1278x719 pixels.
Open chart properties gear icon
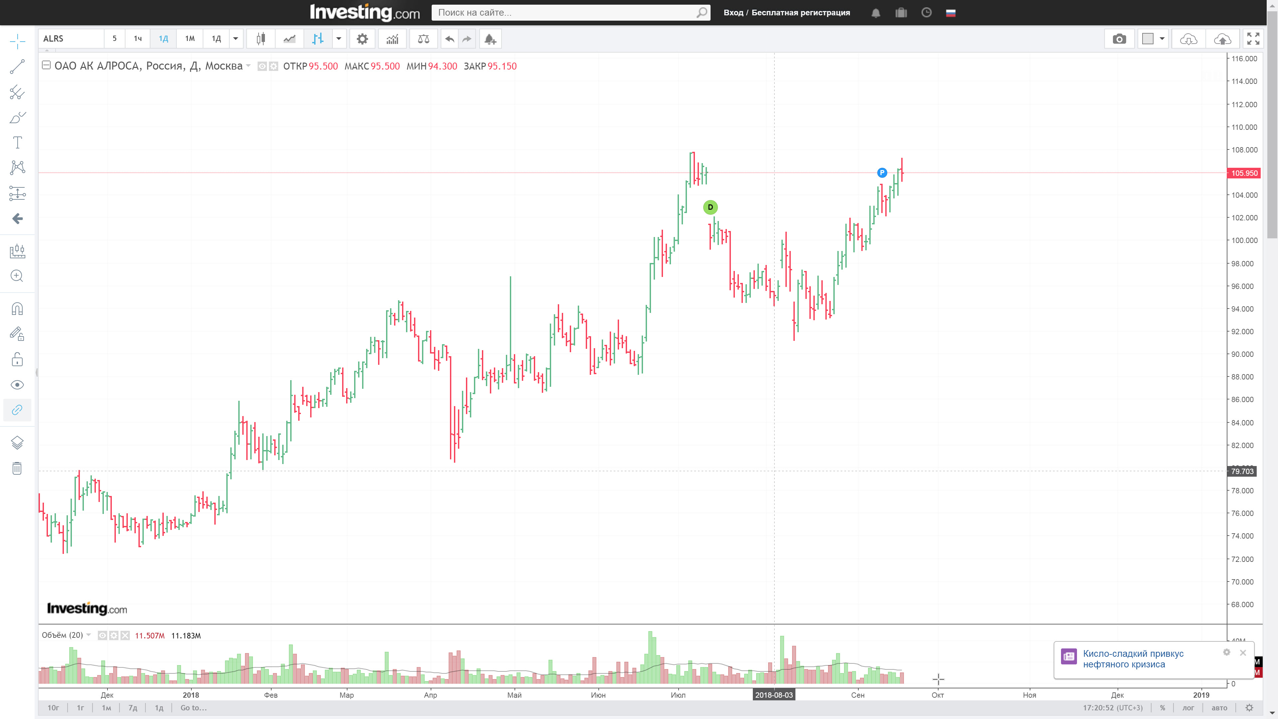tap(362, 39)
